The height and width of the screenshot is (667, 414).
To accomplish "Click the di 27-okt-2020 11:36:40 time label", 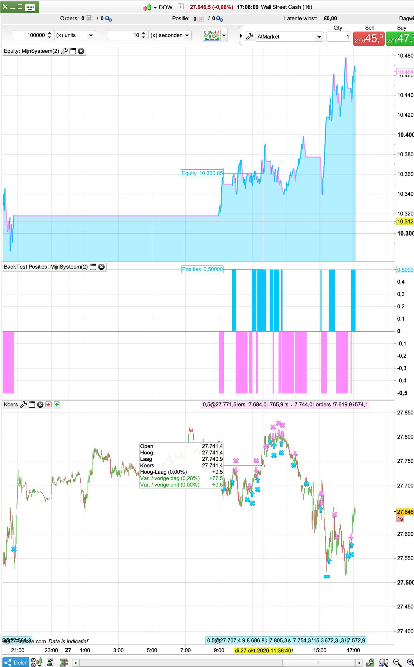I will [263, 650].
